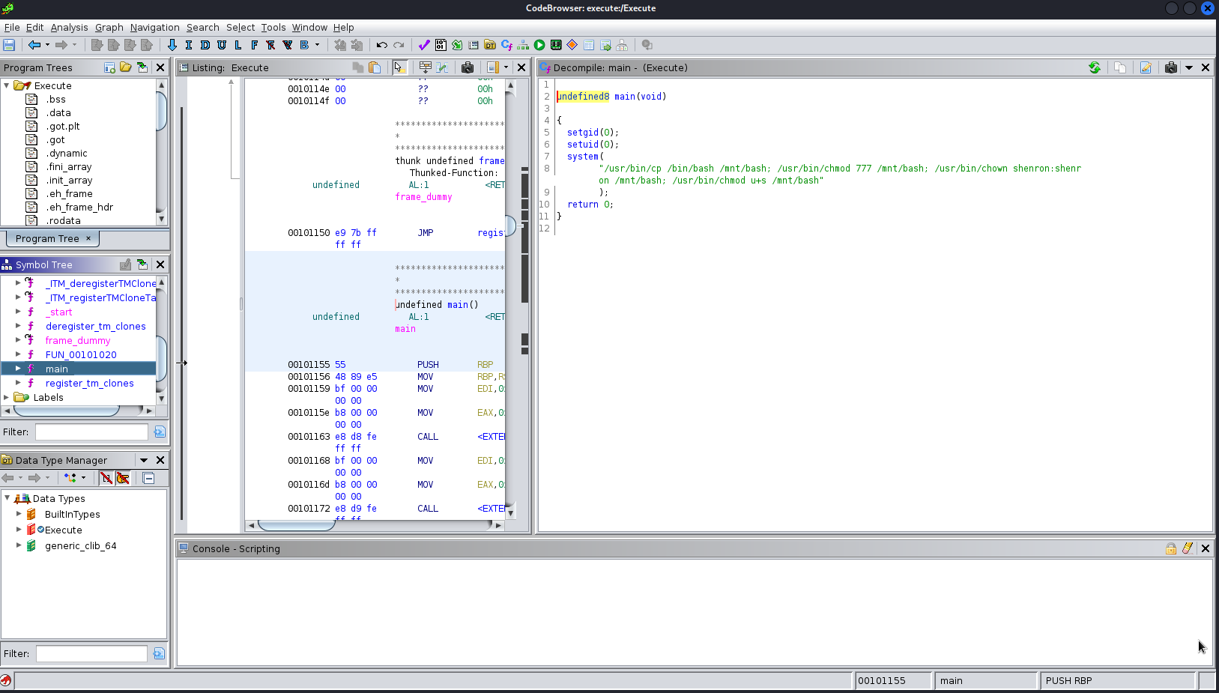This screenshot has width=1219, height=693.
Task: Create a new tree in Program Trees
Action: pyautogui.click(x=109, y=67)
